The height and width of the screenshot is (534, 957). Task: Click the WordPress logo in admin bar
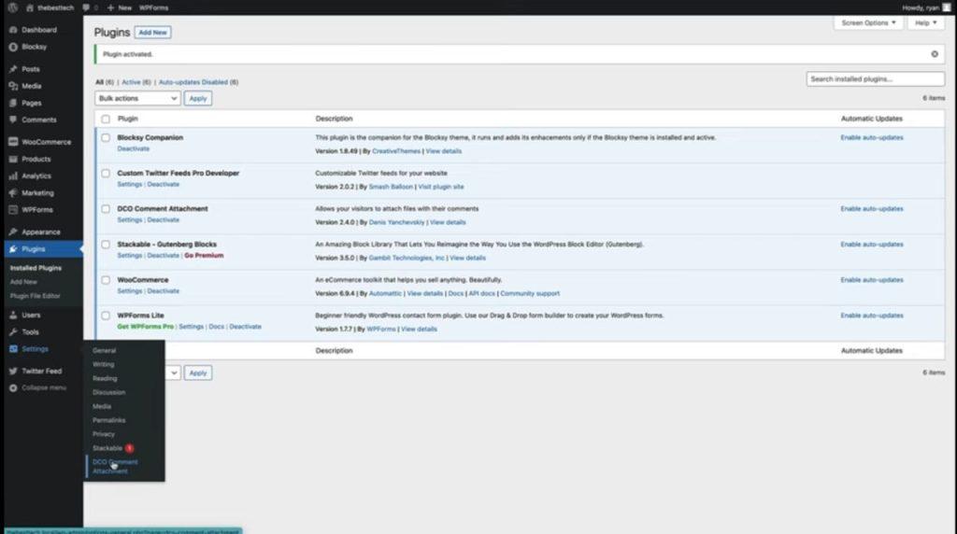point(13,7)
